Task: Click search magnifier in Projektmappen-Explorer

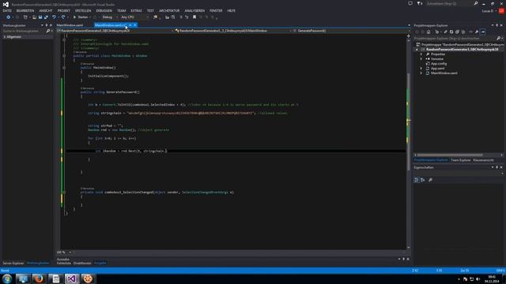Action: coord(498,39)
